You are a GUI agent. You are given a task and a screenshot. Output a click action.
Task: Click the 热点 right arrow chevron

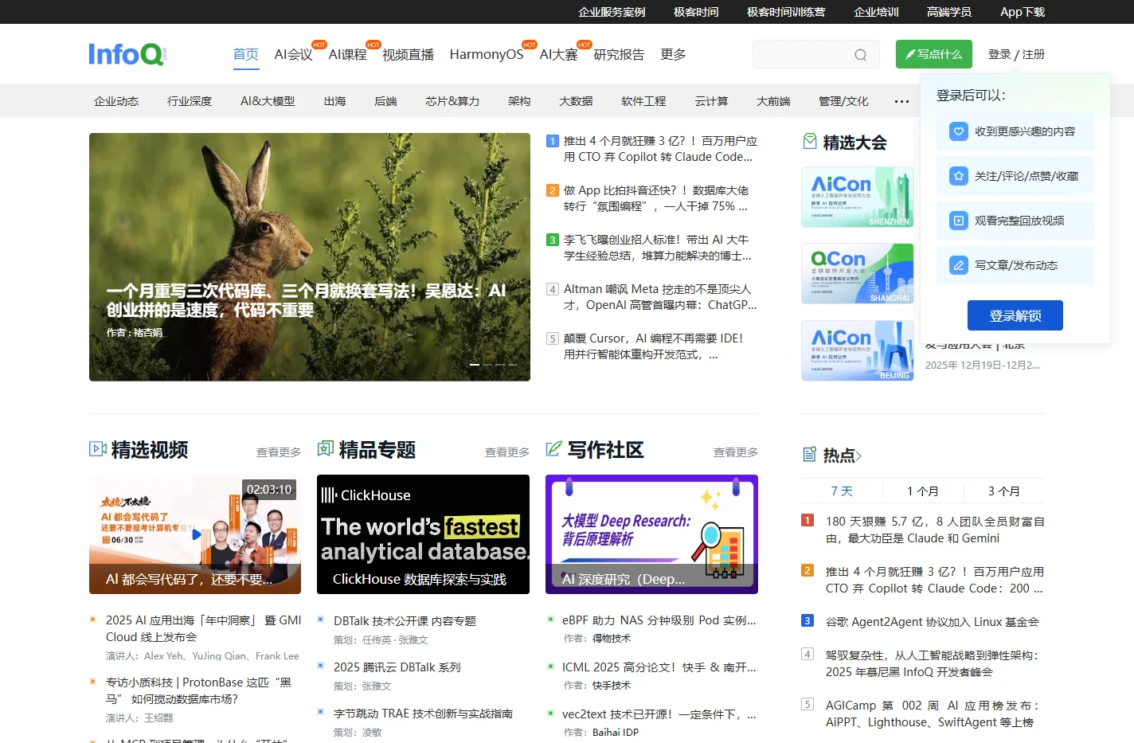(858, 456)
